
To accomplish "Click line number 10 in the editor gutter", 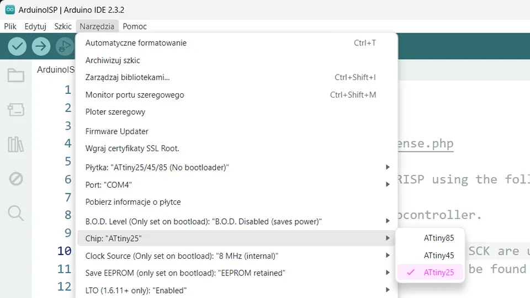I will (65, 251).
